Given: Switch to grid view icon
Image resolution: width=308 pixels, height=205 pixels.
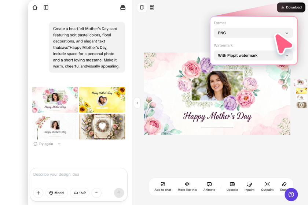Looking at the screenshot, I should pos(152,7).
